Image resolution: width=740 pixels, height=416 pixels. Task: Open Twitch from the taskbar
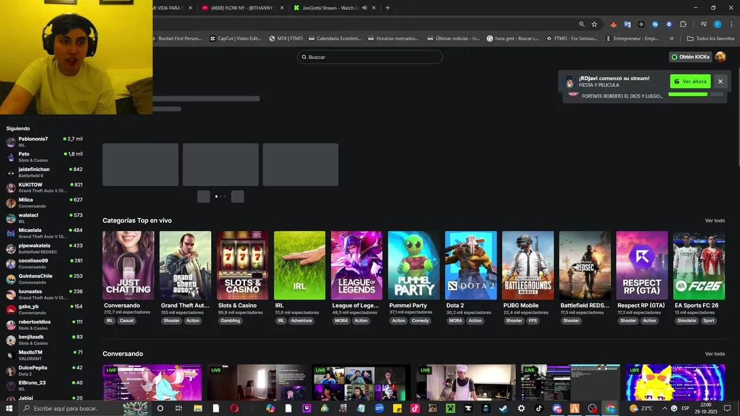pyautogui.click(x=306, y=408)
